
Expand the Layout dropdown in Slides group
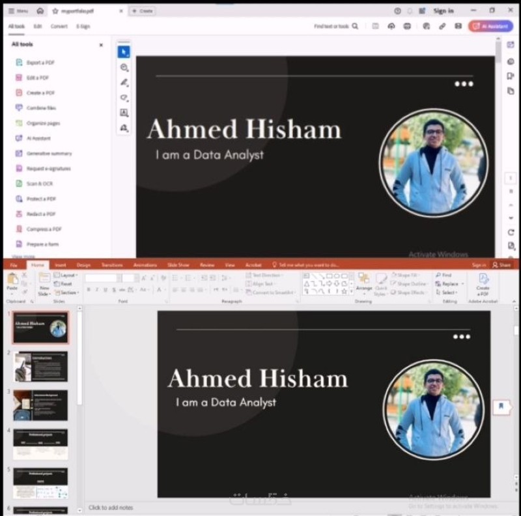(x=66, y=275)
